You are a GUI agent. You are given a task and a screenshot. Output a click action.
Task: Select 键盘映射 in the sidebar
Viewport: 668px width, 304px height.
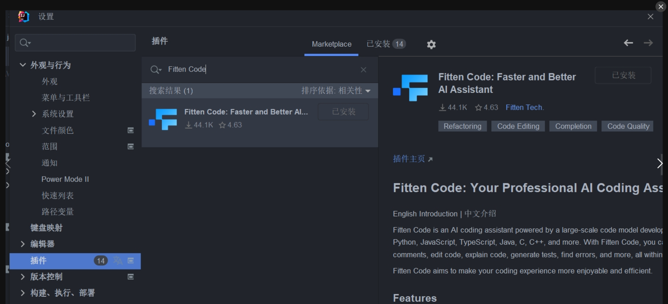46,228
